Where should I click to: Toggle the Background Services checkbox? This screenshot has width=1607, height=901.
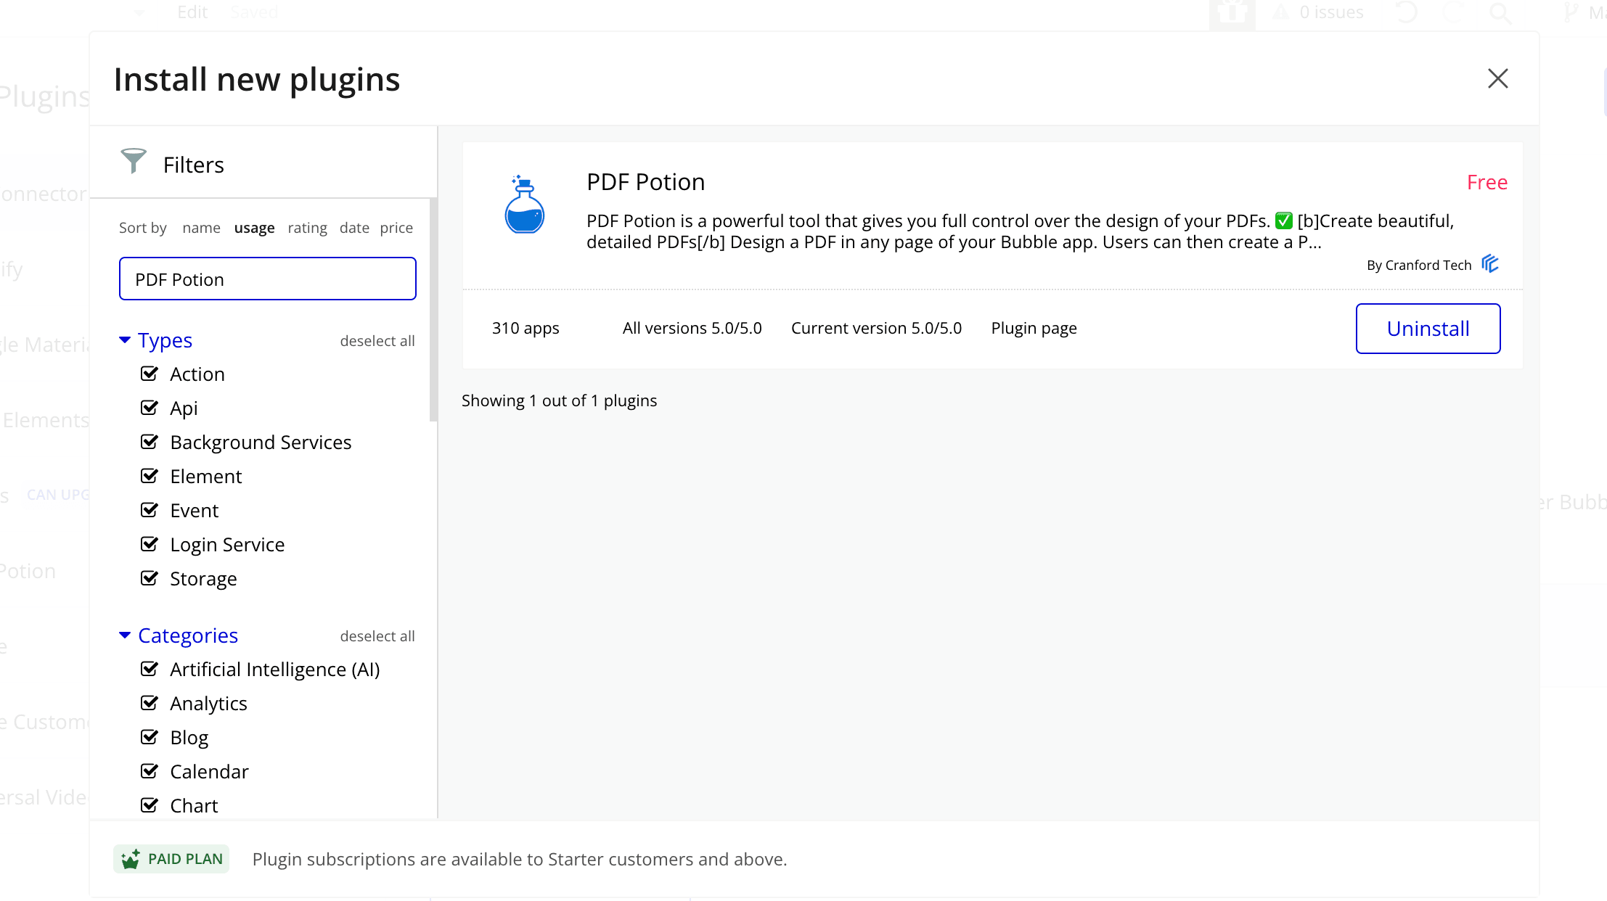tap(150, 442)
